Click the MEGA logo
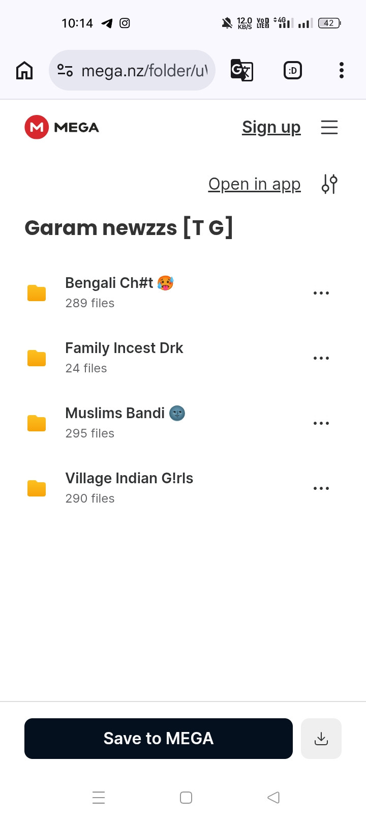Screen dimensions: 366x820 [x=62, y=127]
